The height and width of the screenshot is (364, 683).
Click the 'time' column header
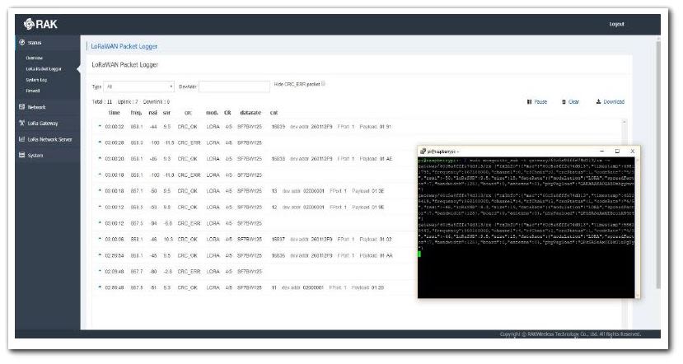[x=115, y=112]
